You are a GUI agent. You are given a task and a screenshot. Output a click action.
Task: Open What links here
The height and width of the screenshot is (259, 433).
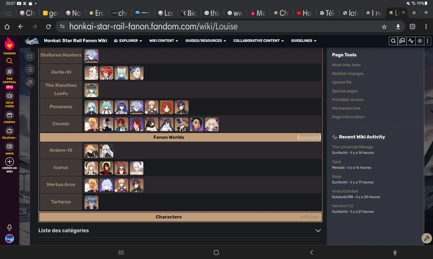point(346,65)
